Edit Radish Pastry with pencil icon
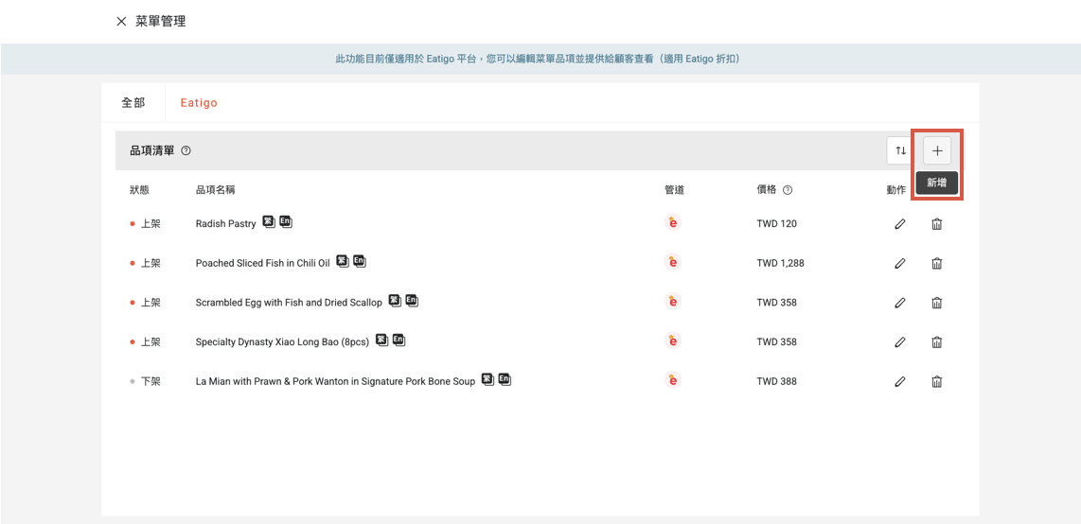This screenshot has height=524, width=1081. [x=900, y=224]
